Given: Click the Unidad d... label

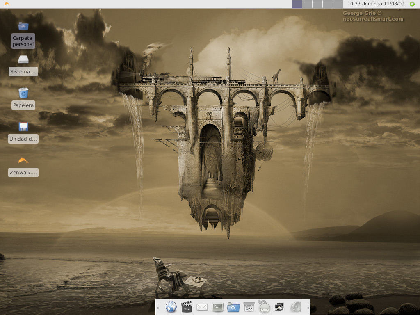Looking at the screenshot, I should 23,139.
